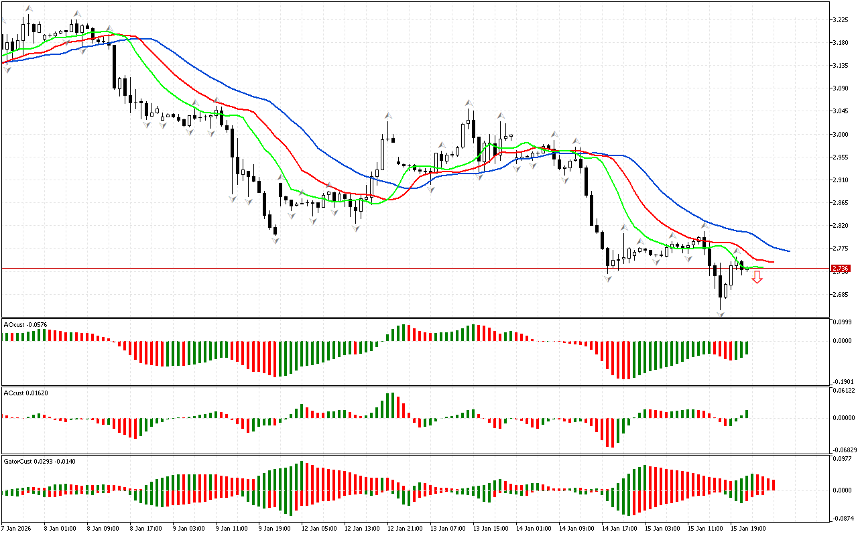Click the red 2.736 current price tag
Image resolution: width=858 pixels, height=536 pixels.
841,269
